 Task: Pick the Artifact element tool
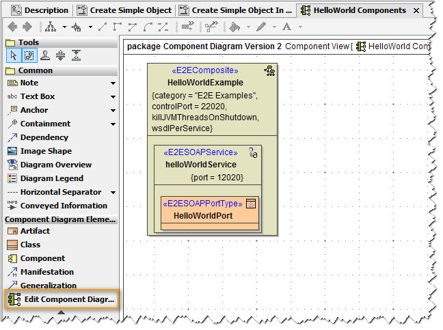pos(35,231)
